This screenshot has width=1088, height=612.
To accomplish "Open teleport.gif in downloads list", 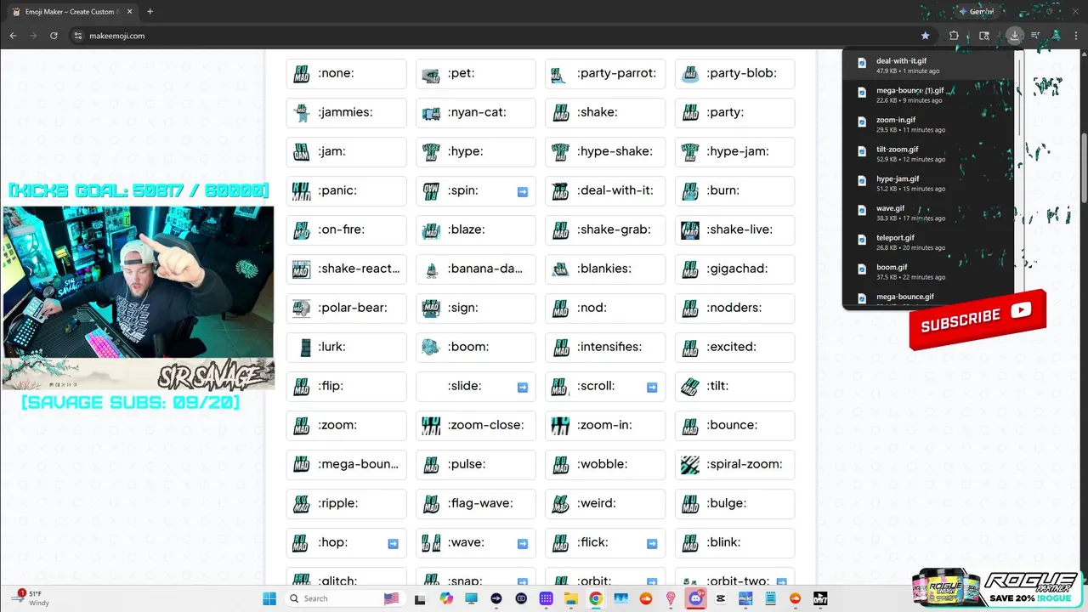I will 928,242.
